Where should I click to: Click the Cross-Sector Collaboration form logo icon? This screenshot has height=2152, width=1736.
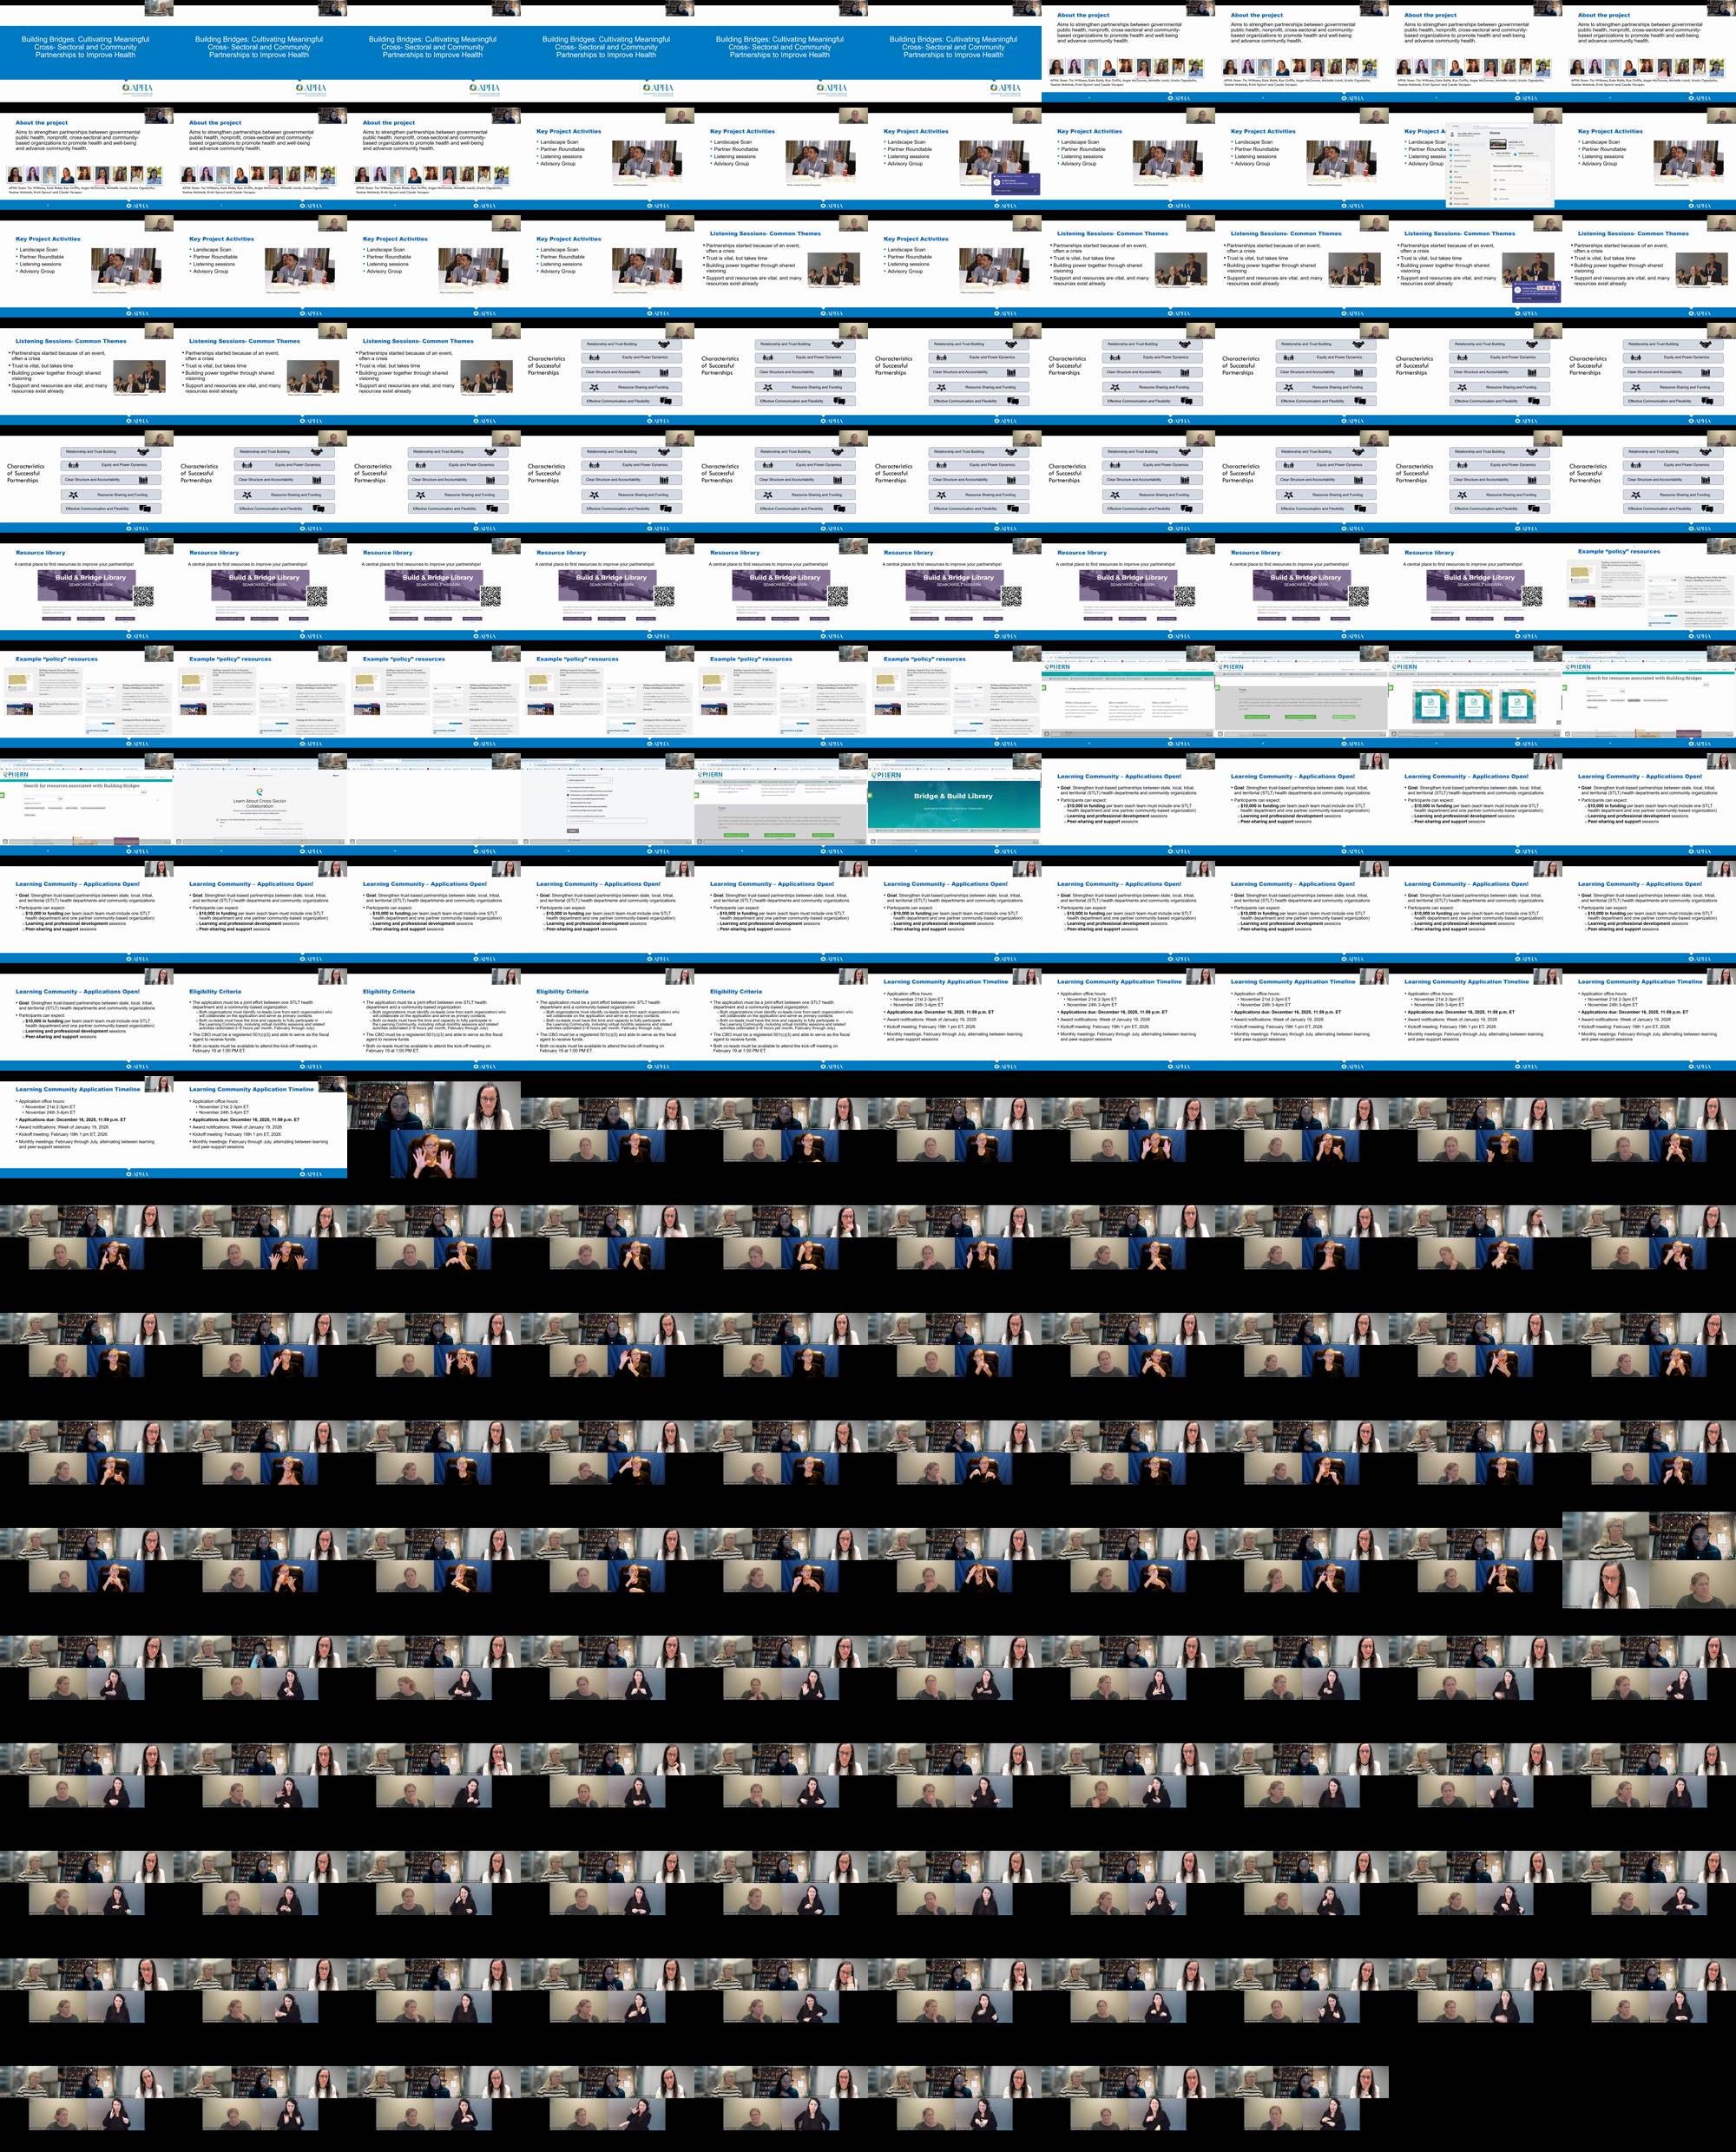(x=259, y=792)
